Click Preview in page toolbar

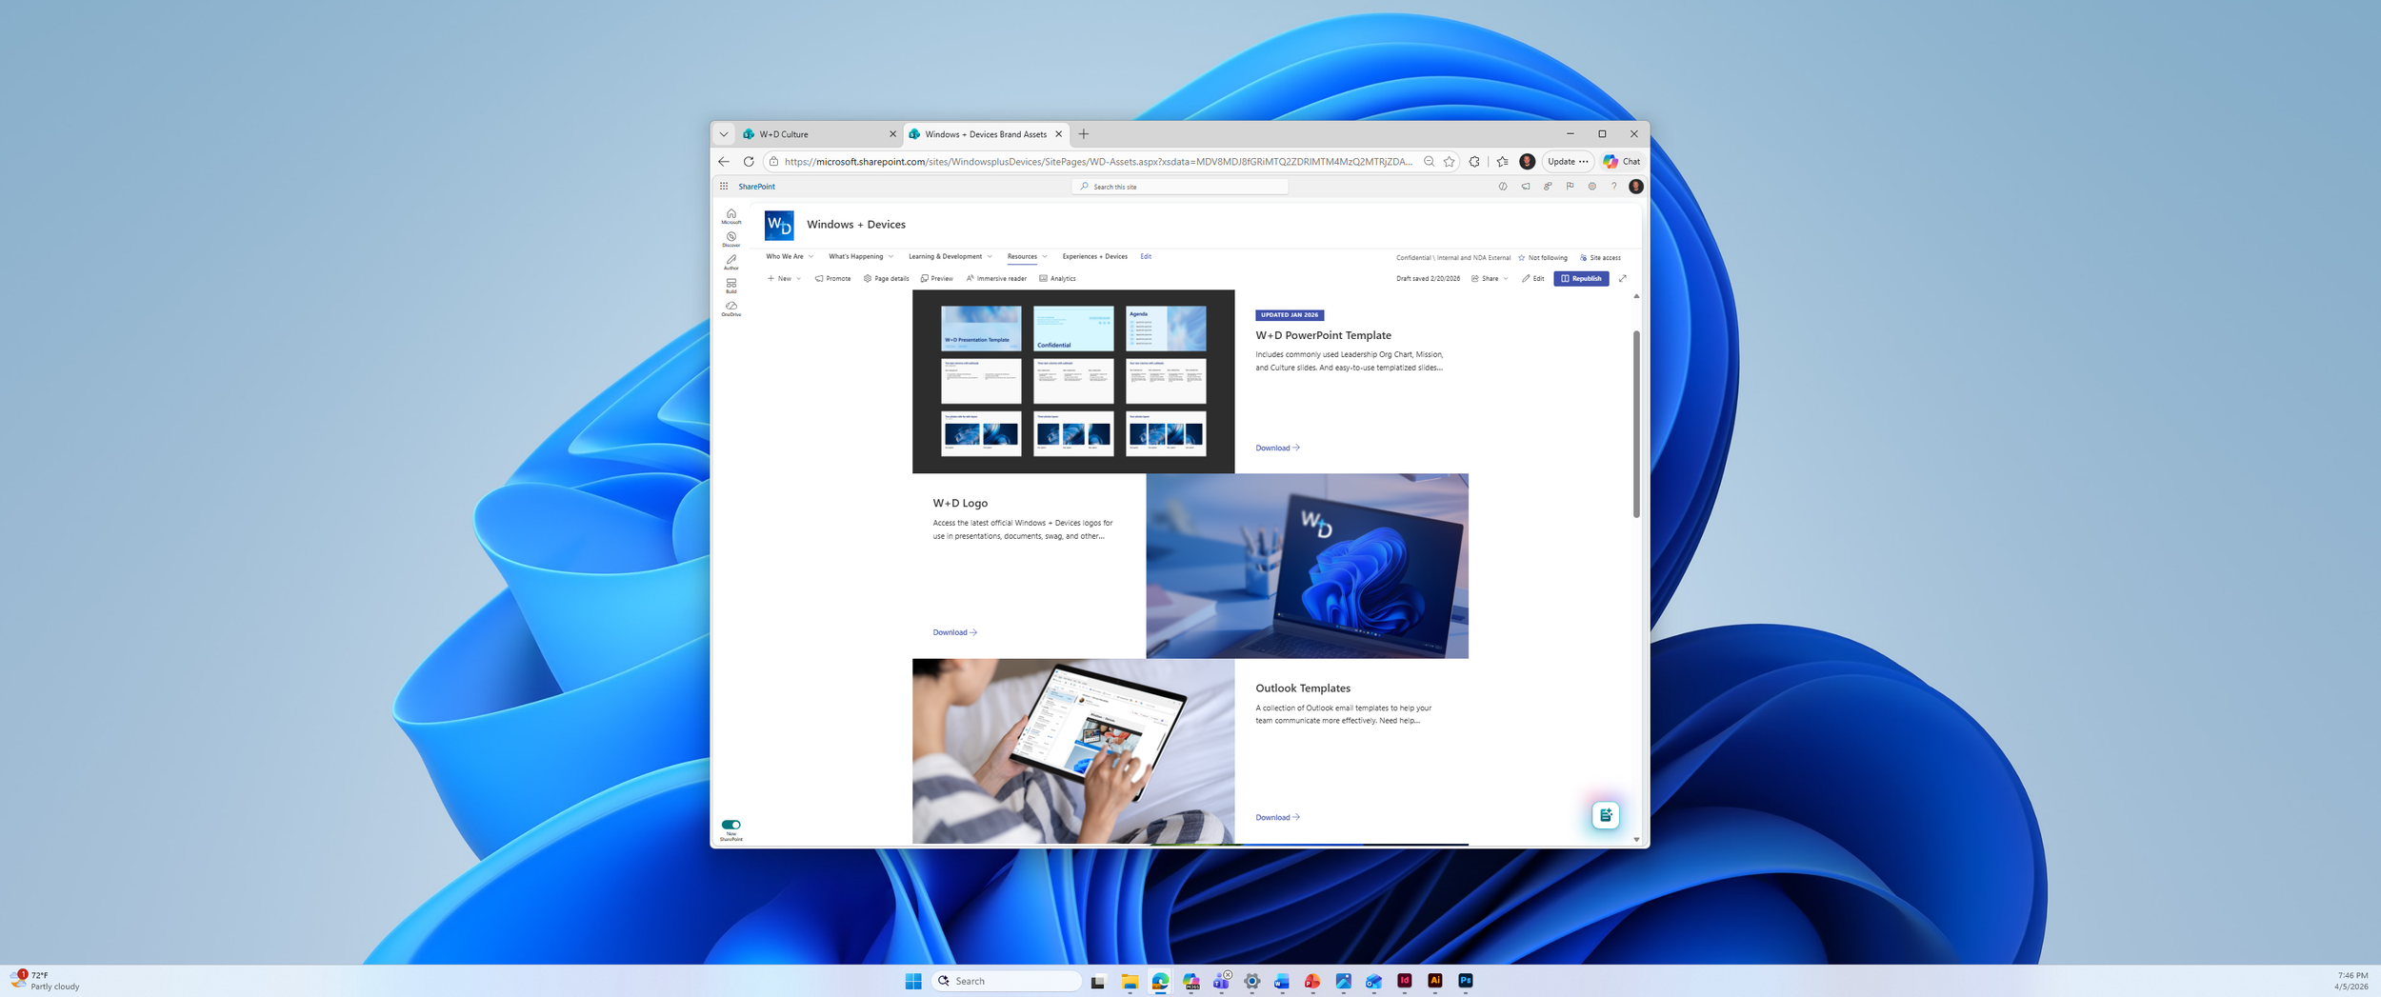click(936, 279)
